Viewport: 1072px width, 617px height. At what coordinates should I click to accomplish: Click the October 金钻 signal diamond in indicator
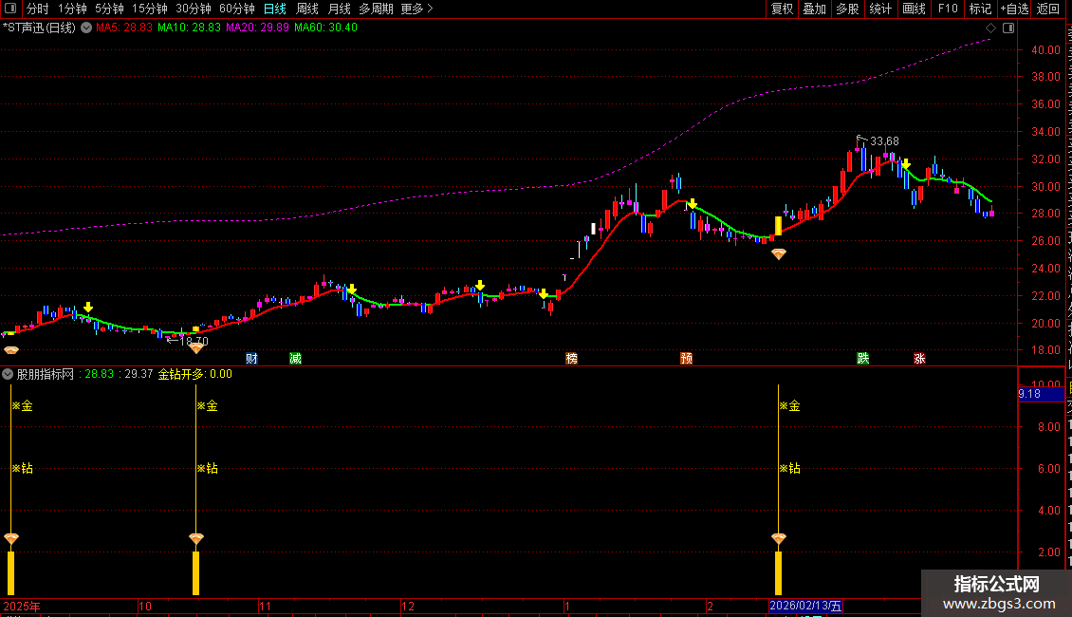click(x=196, y=539)
